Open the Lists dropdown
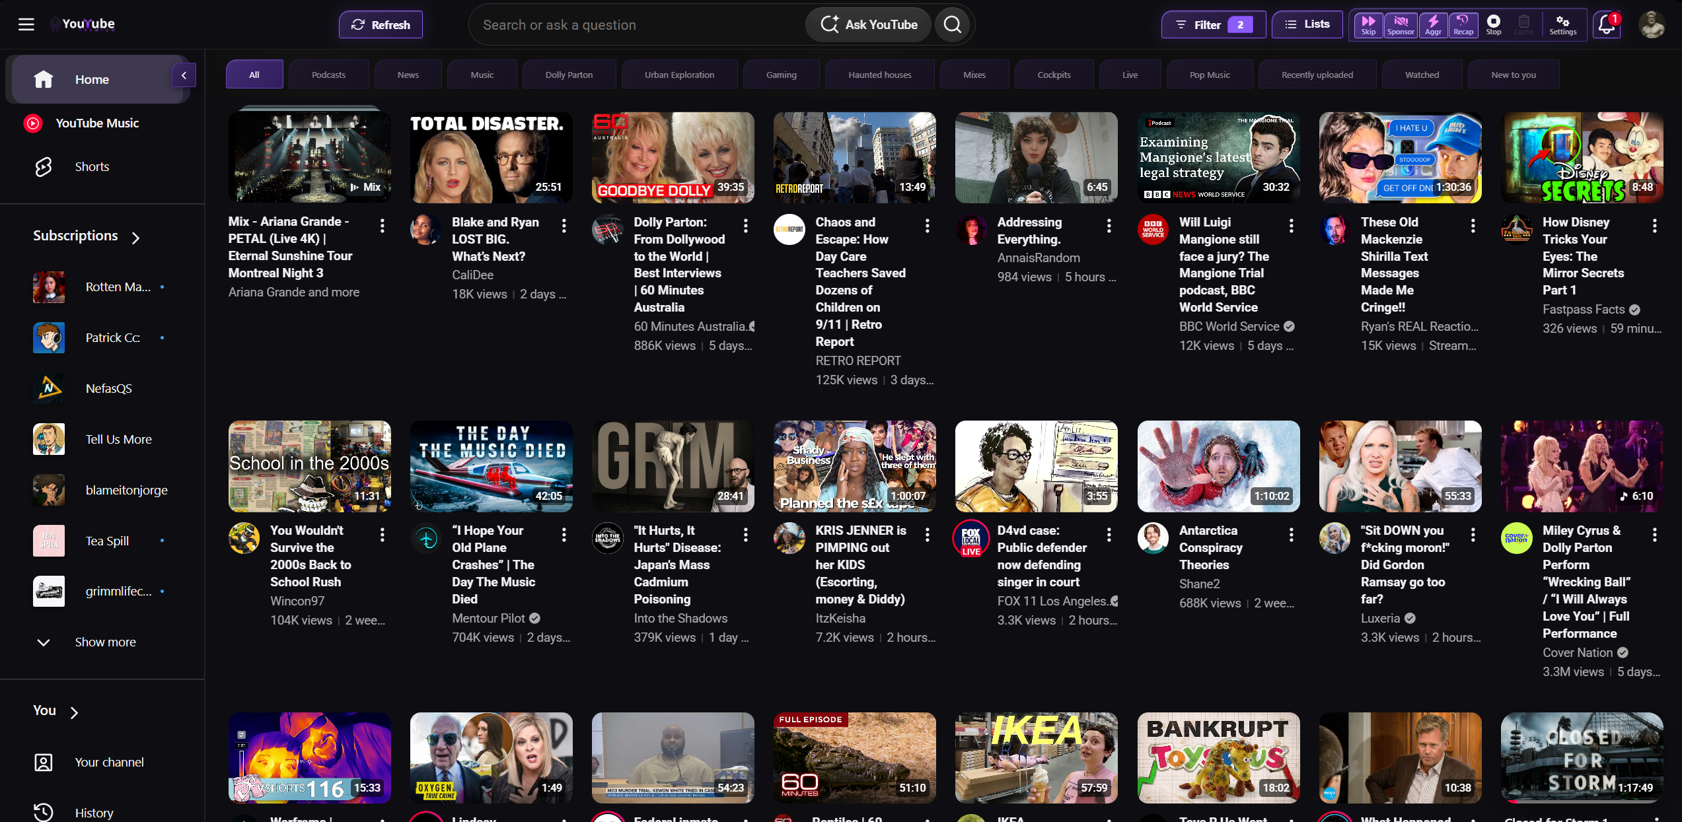The height and width of the screenshot is (822, 1682). point(1307,24)
